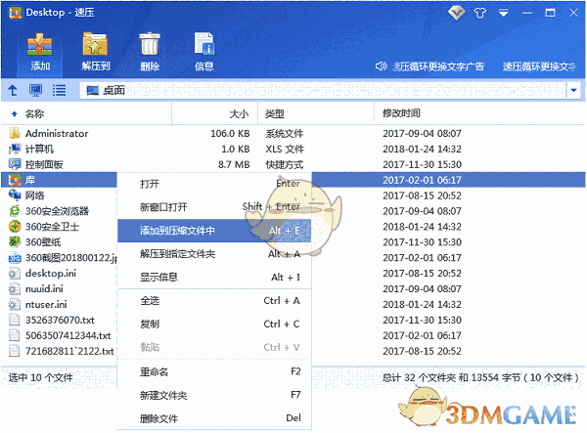
Task: Select the 721682811`2122.txt file icon
Action: pyautogui.click(x=15, y=351)
